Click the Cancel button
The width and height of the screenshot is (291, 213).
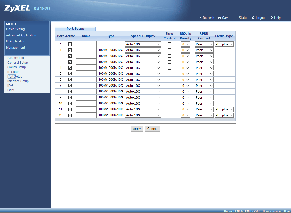coord(152,129)
